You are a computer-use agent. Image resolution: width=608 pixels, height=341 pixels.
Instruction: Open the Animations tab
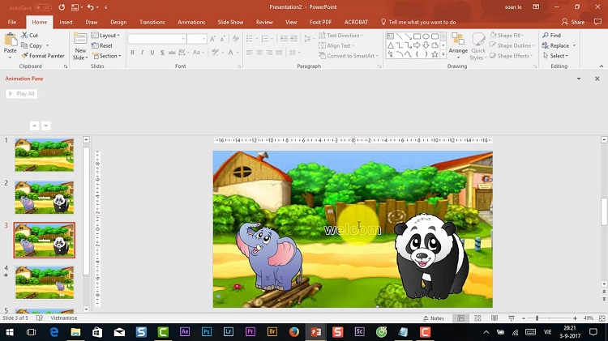pos(191,22)
